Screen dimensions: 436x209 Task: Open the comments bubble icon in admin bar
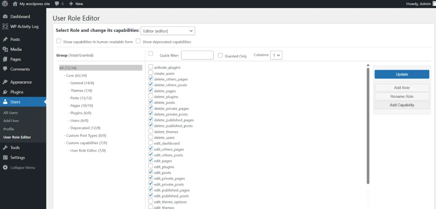(x=57, y=4)
